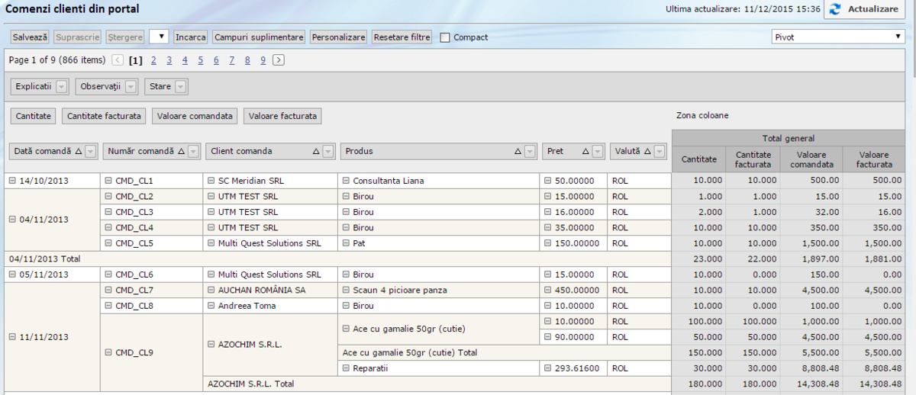
Task: Open the Stare filter icon
Action: point(180,87)
